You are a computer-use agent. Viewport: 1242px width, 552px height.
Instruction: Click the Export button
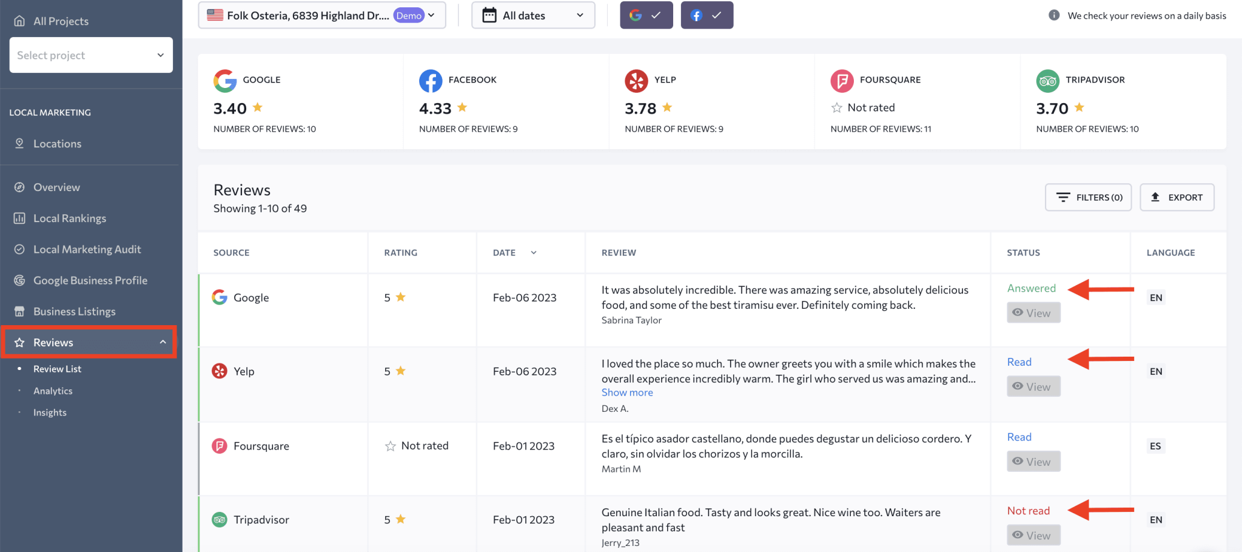(1177, 198)
